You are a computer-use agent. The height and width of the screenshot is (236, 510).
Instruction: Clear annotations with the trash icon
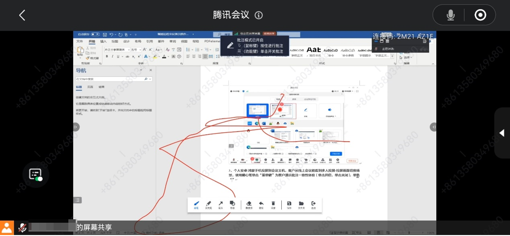tap(273, 205)
